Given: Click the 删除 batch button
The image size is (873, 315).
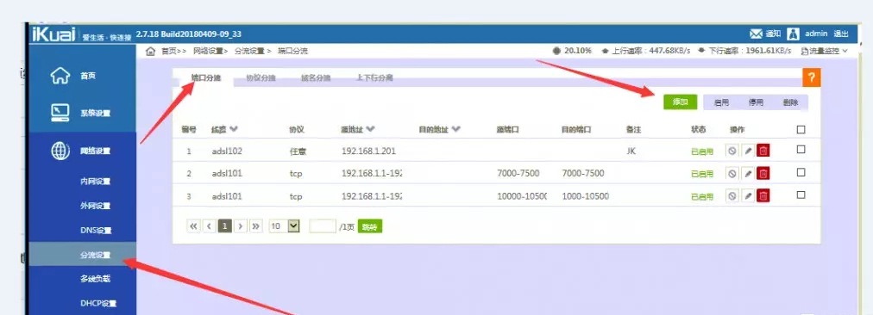Looking at the screenshot, I should (790, 102).
